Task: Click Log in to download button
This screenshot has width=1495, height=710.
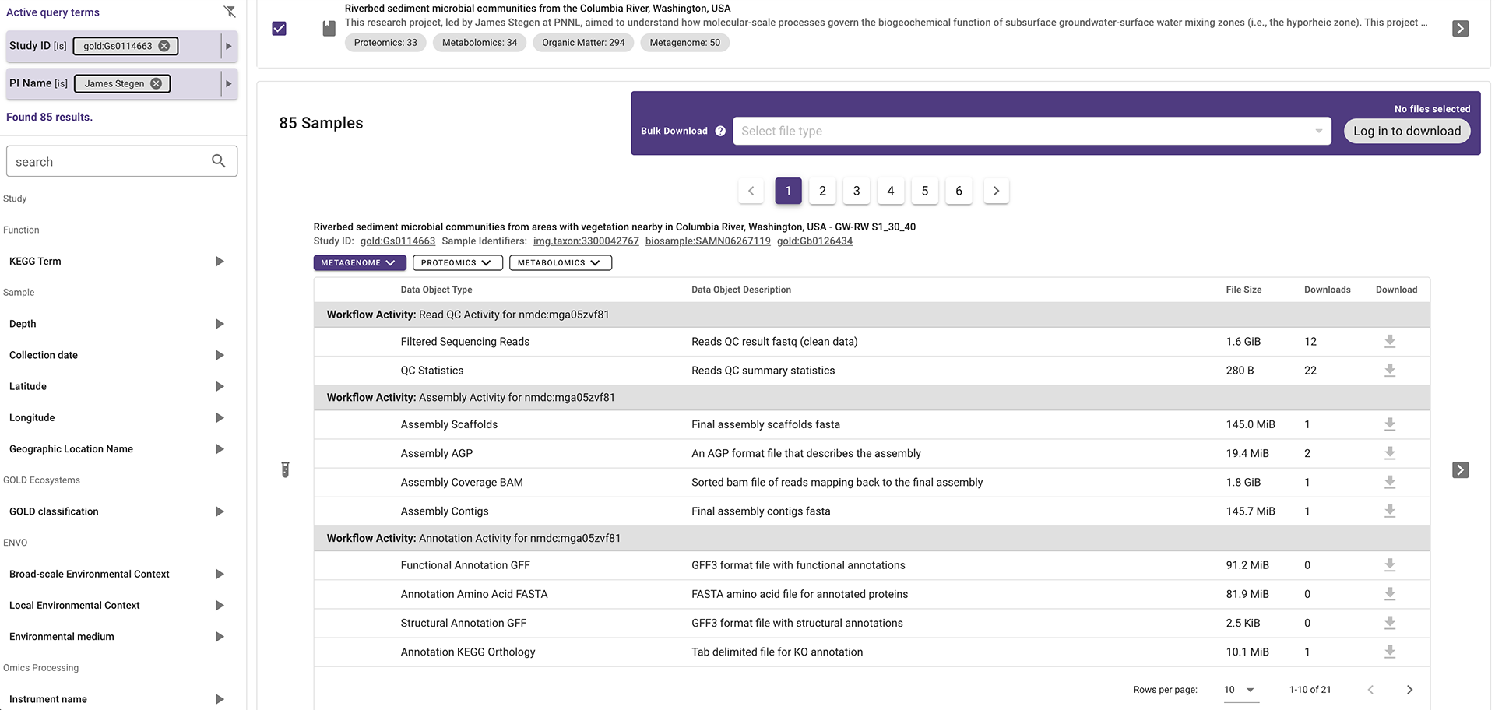Action: [x=1407, y=131]
